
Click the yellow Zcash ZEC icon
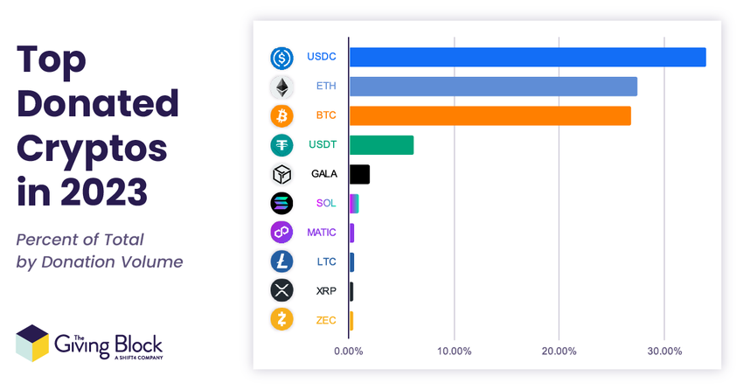(282, 319)
